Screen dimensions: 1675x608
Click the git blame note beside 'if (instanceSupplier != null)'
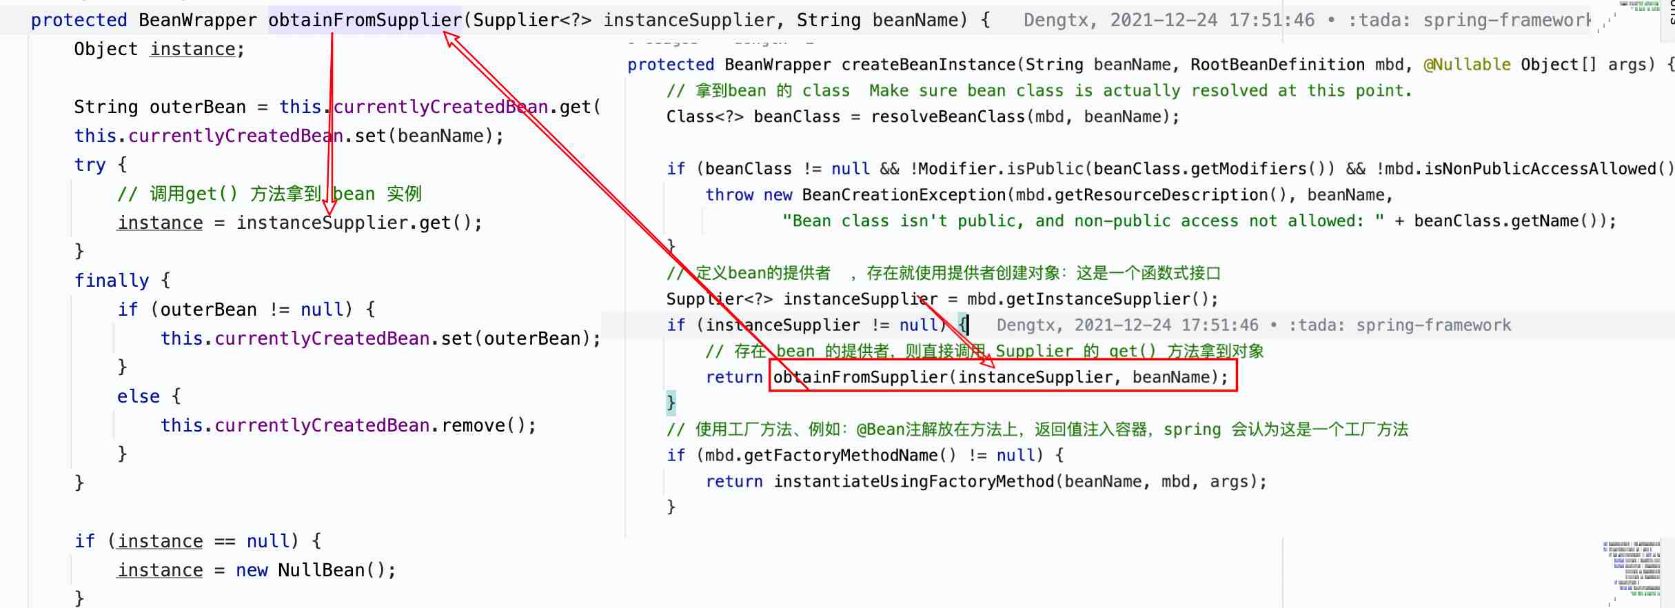pos(1254,325)
